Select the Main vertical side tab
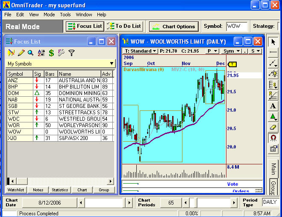Viewport: 282px width, 217px height. [273, 169]
